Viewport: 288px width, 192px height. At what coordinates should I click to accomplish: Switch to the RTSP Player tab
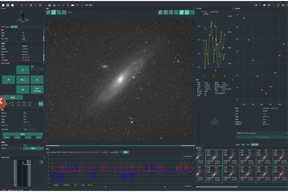(5, 28)
